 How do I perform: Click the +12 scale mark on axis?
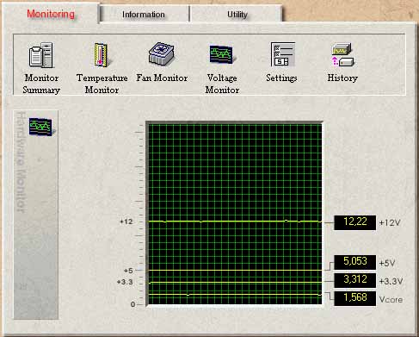click(126, 222)
